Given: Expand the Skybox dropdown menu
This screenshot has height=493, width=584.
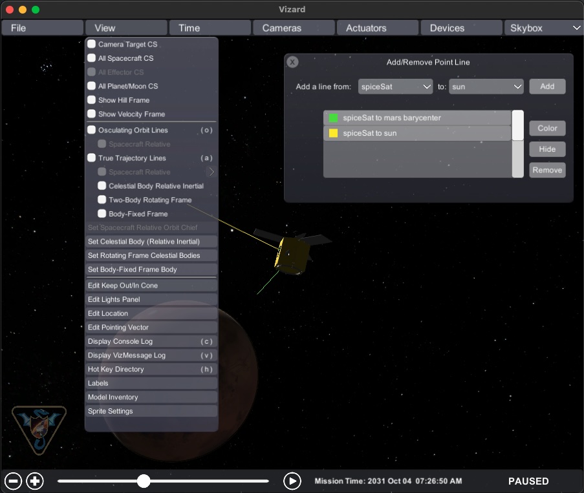Looking at the screenshot, I should click(x=543, y=28).
